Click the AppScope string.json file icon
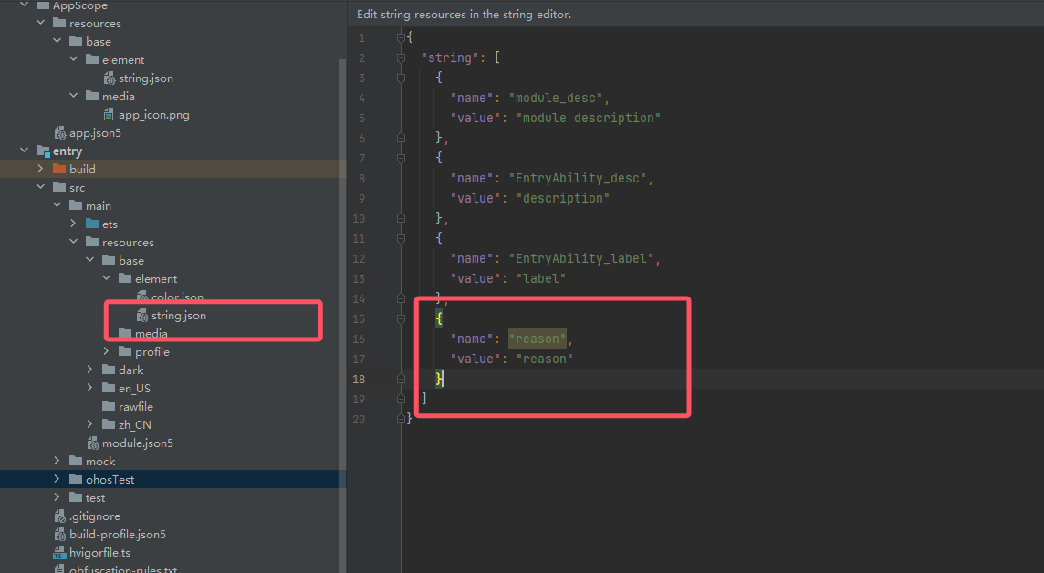 click(x=110, y=78)
